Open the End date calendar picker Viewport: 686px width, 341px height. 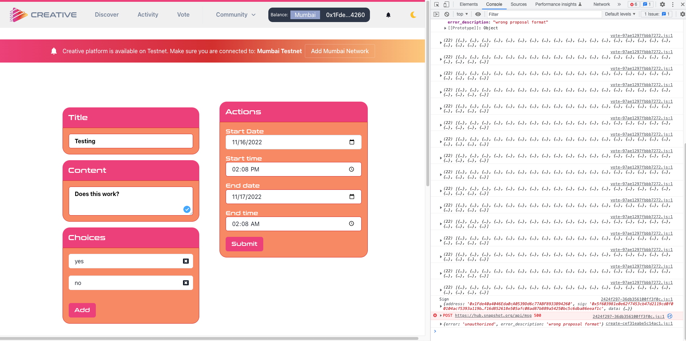352,197
